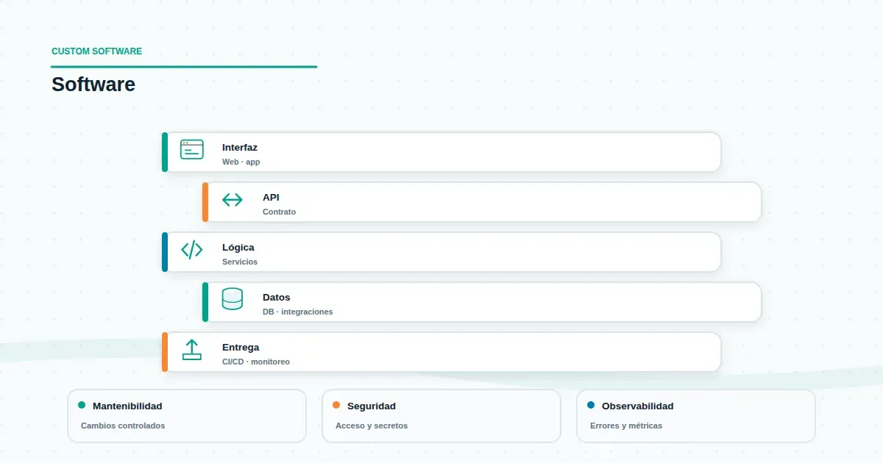The width and height of the screenshot is (883, 463).
Task: Select the Datos layer title
Action: (277, 298)
